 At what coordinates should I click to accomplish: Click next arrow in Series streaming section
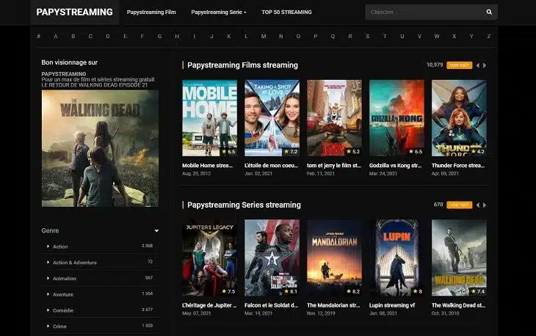[x=485, y=205]
